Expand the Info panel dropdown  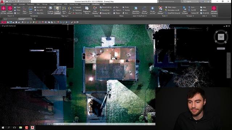pos(204,16)
